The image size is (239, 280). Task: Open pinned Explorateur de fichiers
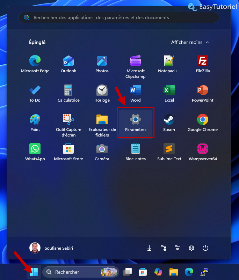coord(102,126)
